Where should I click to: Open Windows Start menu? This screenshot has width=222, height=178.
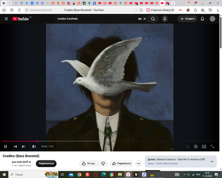[4, 174]
